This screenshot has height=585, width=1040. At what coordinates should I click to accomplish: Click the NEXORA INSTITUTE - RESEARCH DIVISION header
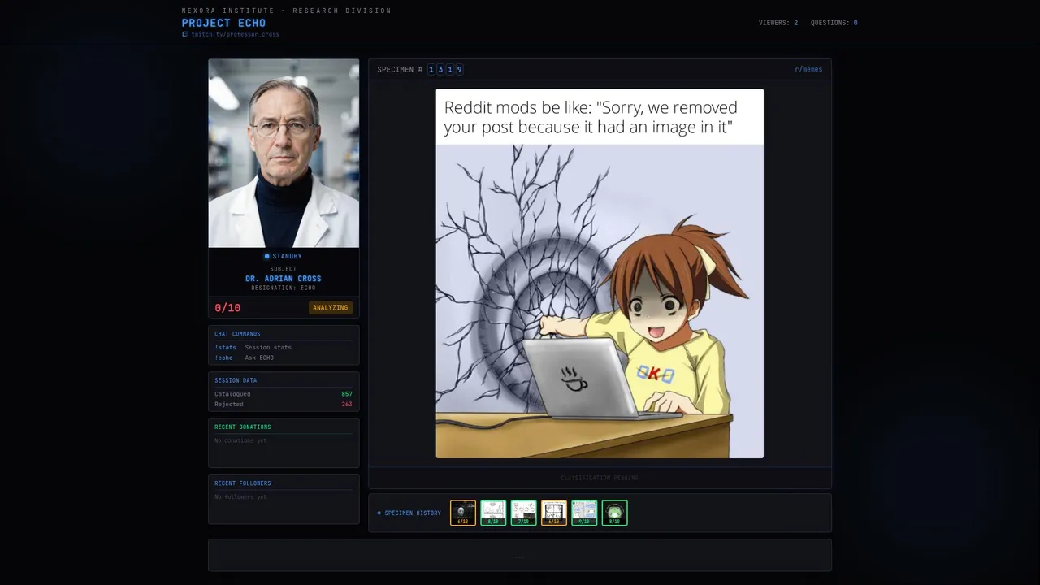286,11
